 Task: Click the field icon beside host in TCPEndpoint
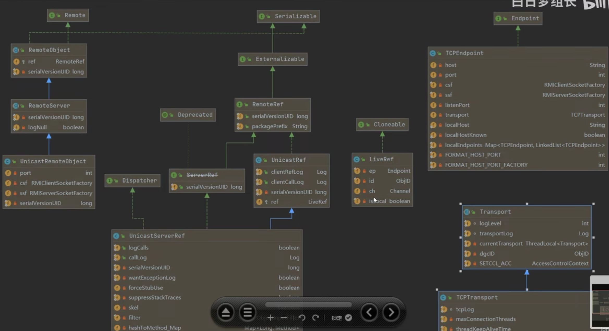pyautogui.click(x=433, y=65)
